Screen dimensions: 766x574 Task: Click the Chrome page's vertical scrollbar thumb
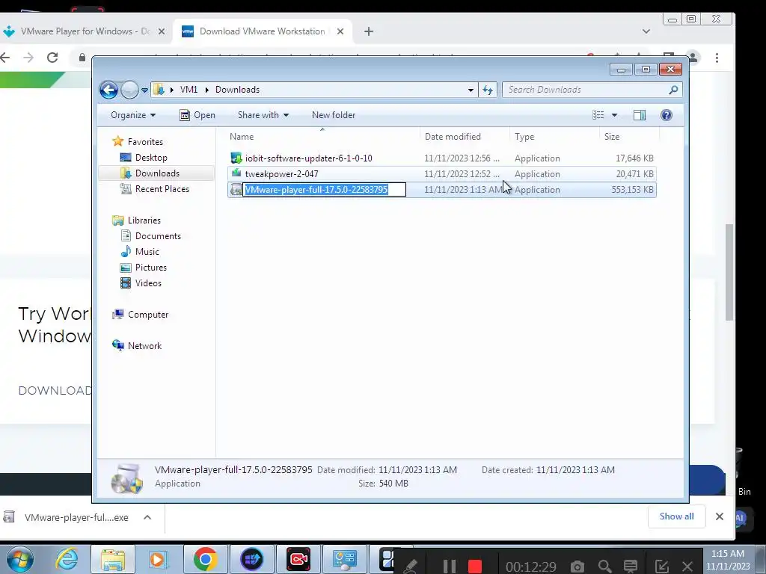[x=729, y=272]
